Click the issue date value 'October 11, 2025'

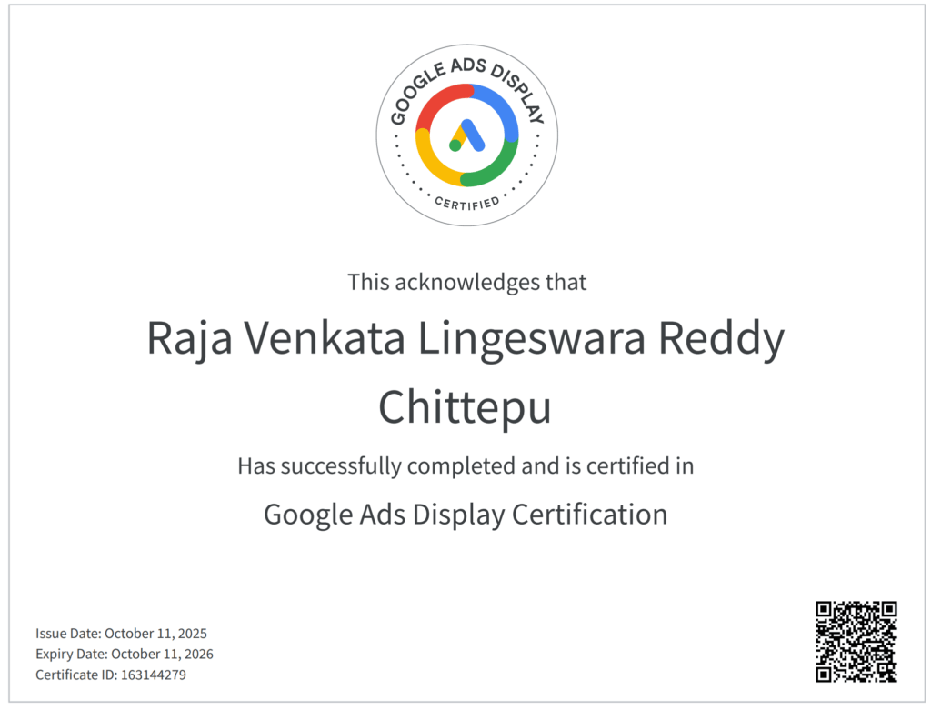(x=162, y=634)
